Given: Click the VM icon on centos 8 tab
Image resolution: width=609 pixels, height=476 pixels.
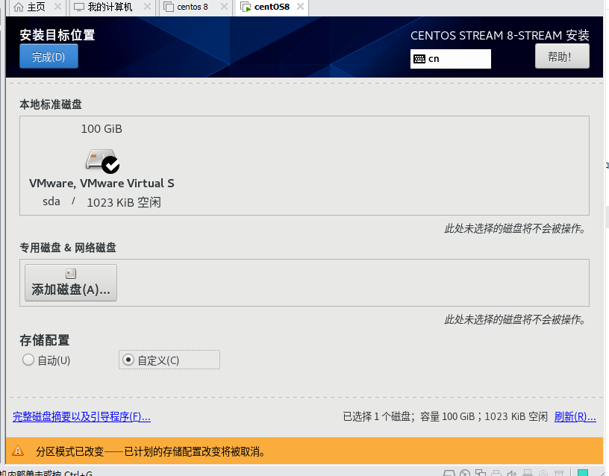Looking at the screenshot, I should (x=169, y=7).
